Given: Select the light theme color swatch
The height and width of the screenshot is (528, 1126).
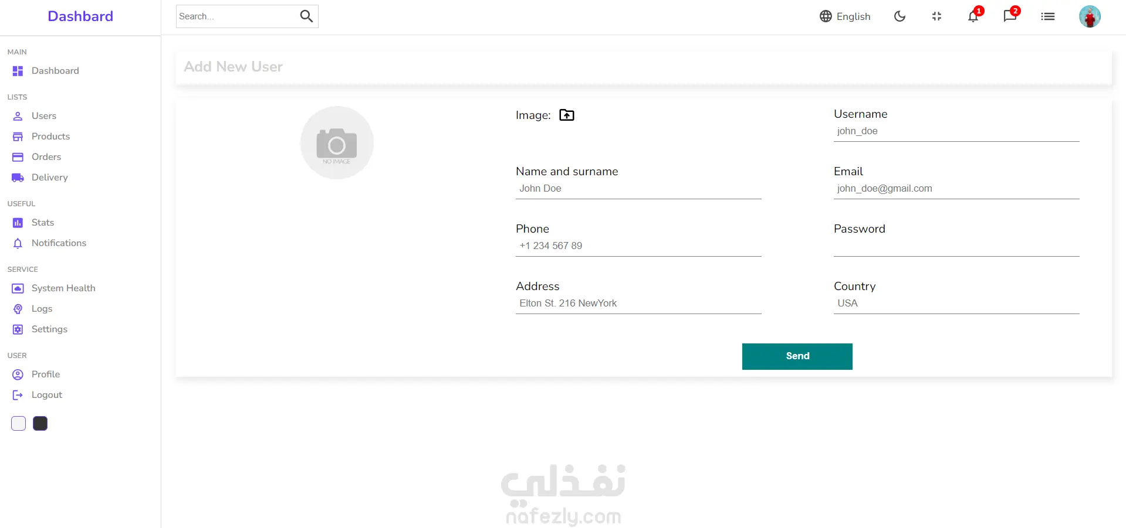Looking at the screenshot, I should [x=19, y=423].
